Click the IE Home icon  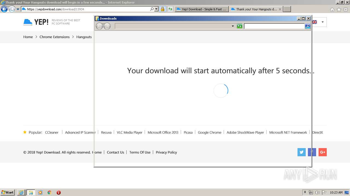pyautogui.click(x=332, y=10)
